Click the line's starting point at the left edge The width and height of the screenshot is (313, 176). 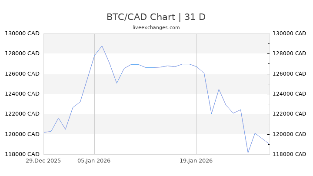coord(44,132)
